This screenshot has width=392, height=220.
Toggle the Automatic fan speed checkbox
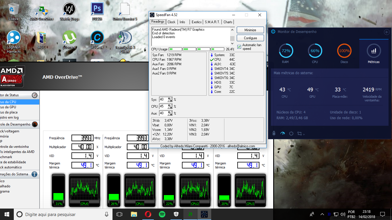pyautogui.click(x=239, y=47)
